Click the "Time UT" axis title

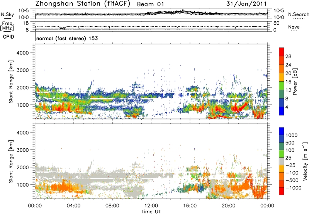(x=151, y=212)
